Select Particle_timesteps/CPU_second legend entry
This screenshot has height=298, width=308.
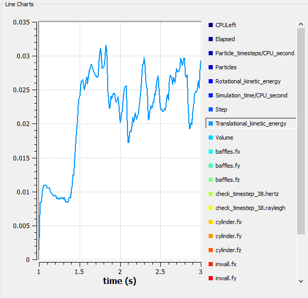point(251,53)
